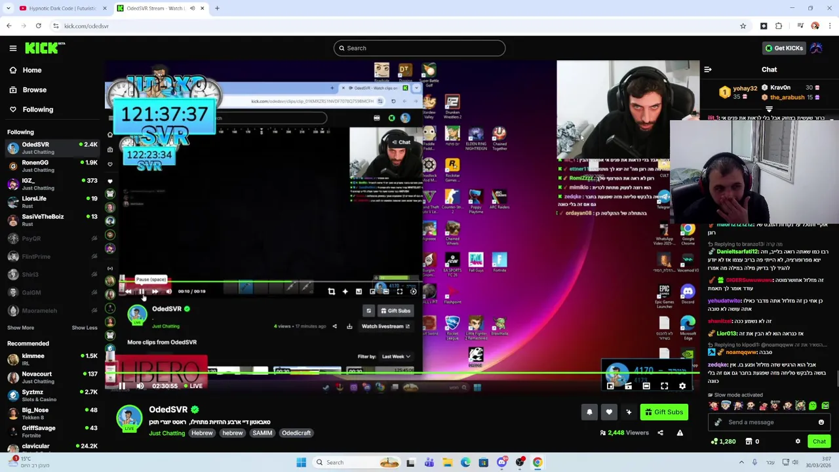The image size is (839, 472).
Task: Go to Kick home via logo
Action: pos(45,48)
